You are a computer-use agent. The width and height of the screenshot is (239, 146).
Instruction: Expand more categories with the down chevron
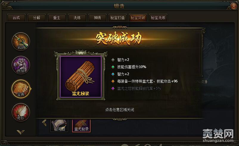point(21,132)
